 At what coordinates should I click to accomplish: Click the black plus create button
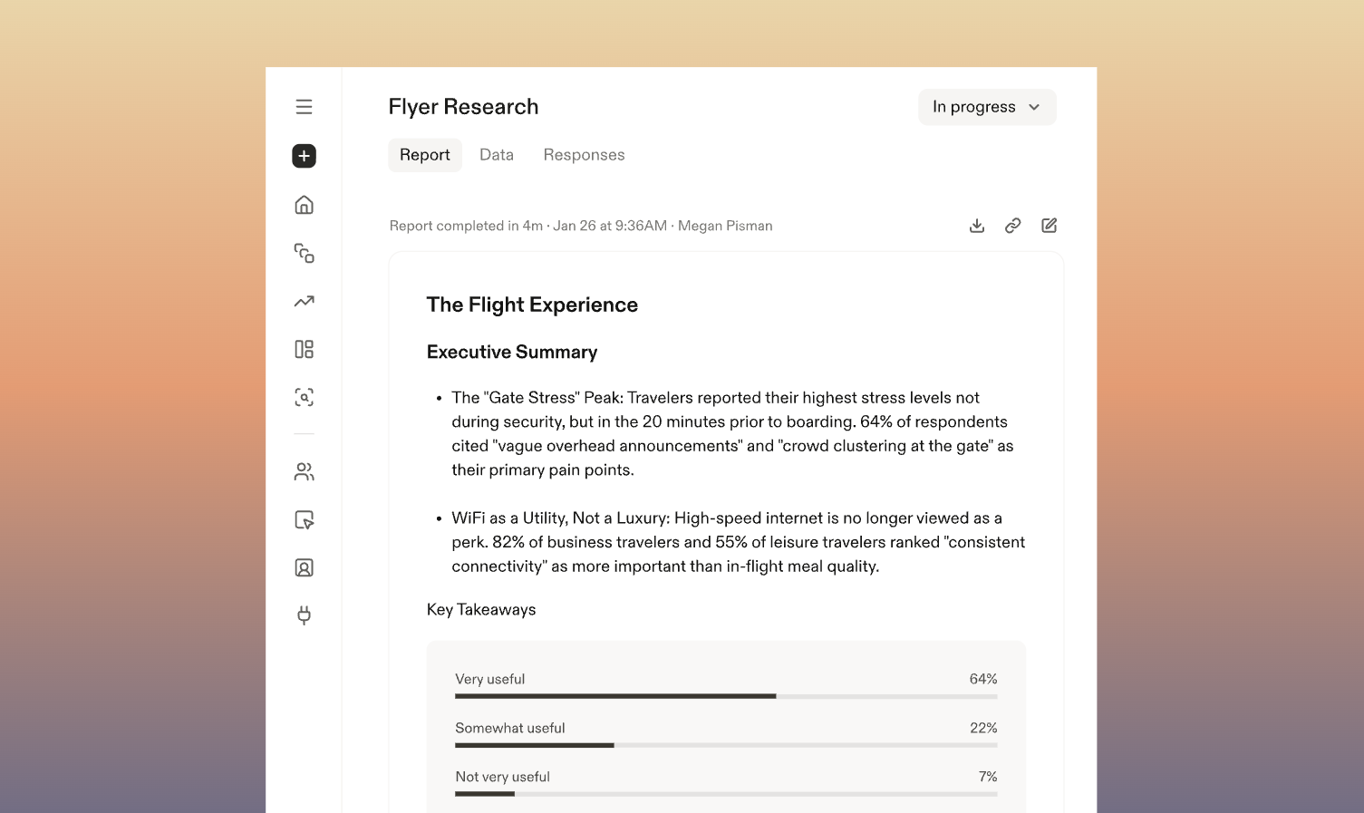pyautogui.click(x=304, y=156)
